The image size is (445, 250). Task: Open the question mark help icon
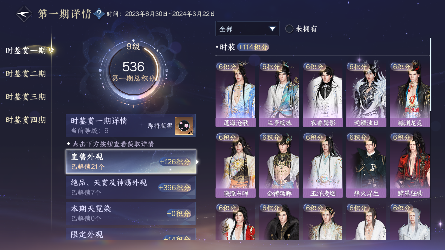[99, 13]
